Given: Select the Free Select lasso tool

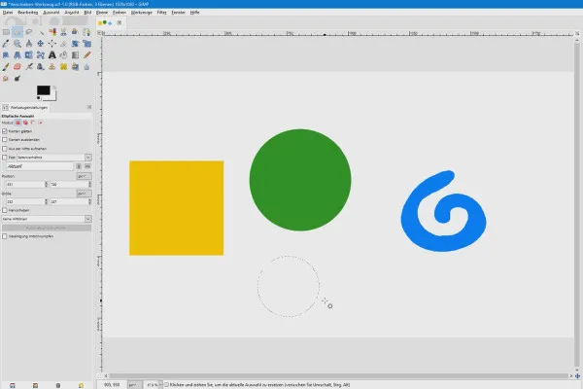Looking at the screenshot, I should point(29,32).
